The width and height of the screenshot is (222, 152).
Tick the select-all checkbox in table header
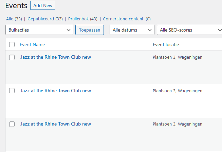click(12, 44)
